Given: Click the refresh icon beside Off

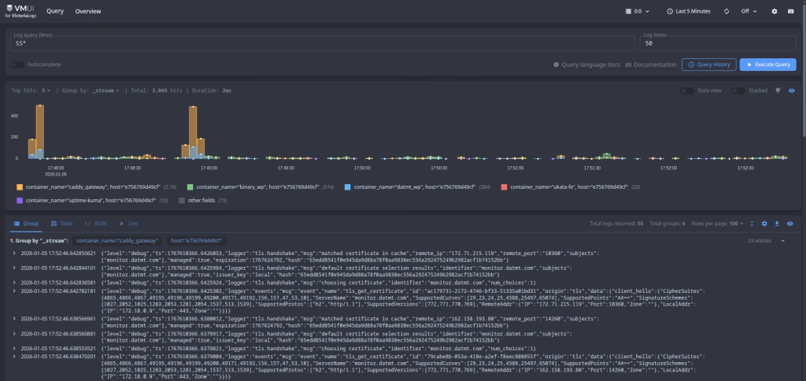Looking at the screenshot, I should tap(726, 12).
